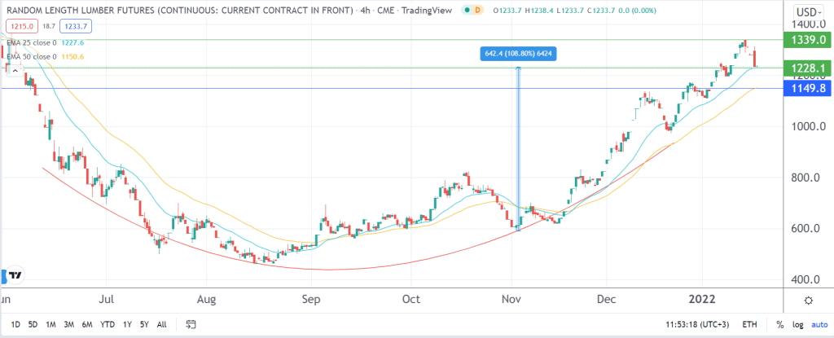Toggle the percent (%) price scale
This screenshot has width=834, height=338.
779,324
